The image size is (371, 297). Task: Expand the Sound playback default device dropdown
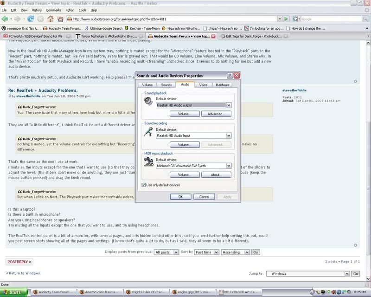[229, 105]
